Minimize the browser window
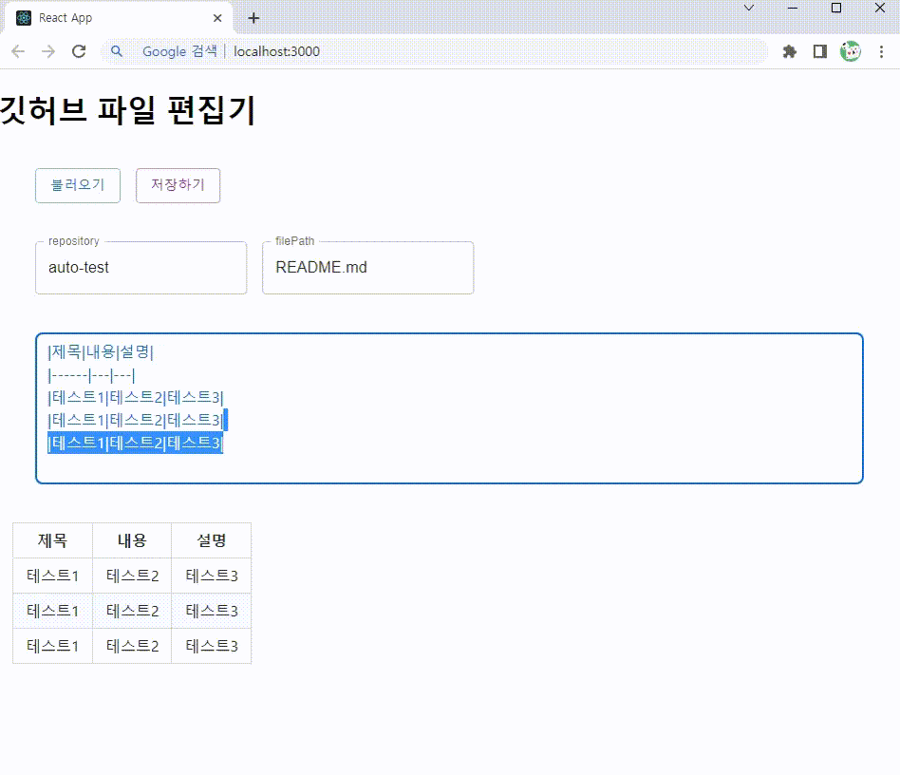Viewport: 900px width, 775px height. [x=793, y=8]
